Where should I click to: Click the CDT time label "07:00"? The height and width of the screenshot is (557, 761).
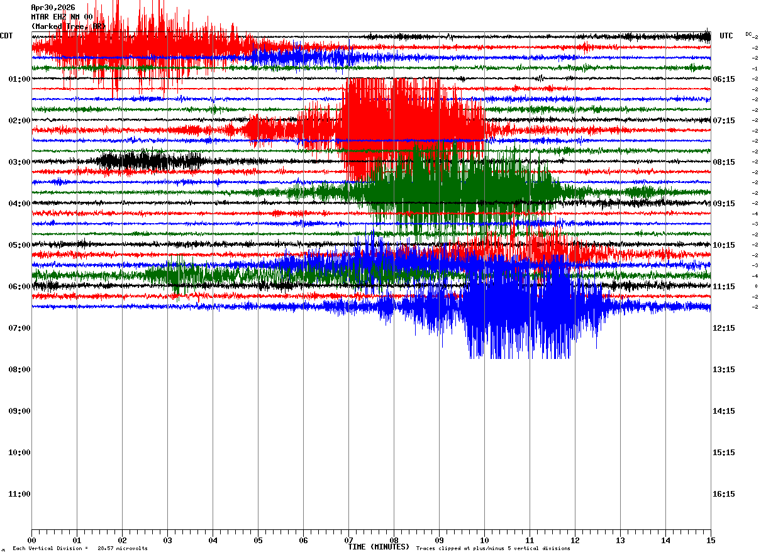click(19, 328)
